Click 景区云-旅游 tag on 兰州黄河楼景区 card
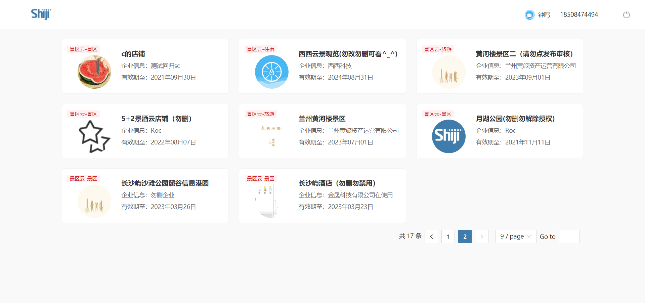The image size is (645, 303). point(261,114)
